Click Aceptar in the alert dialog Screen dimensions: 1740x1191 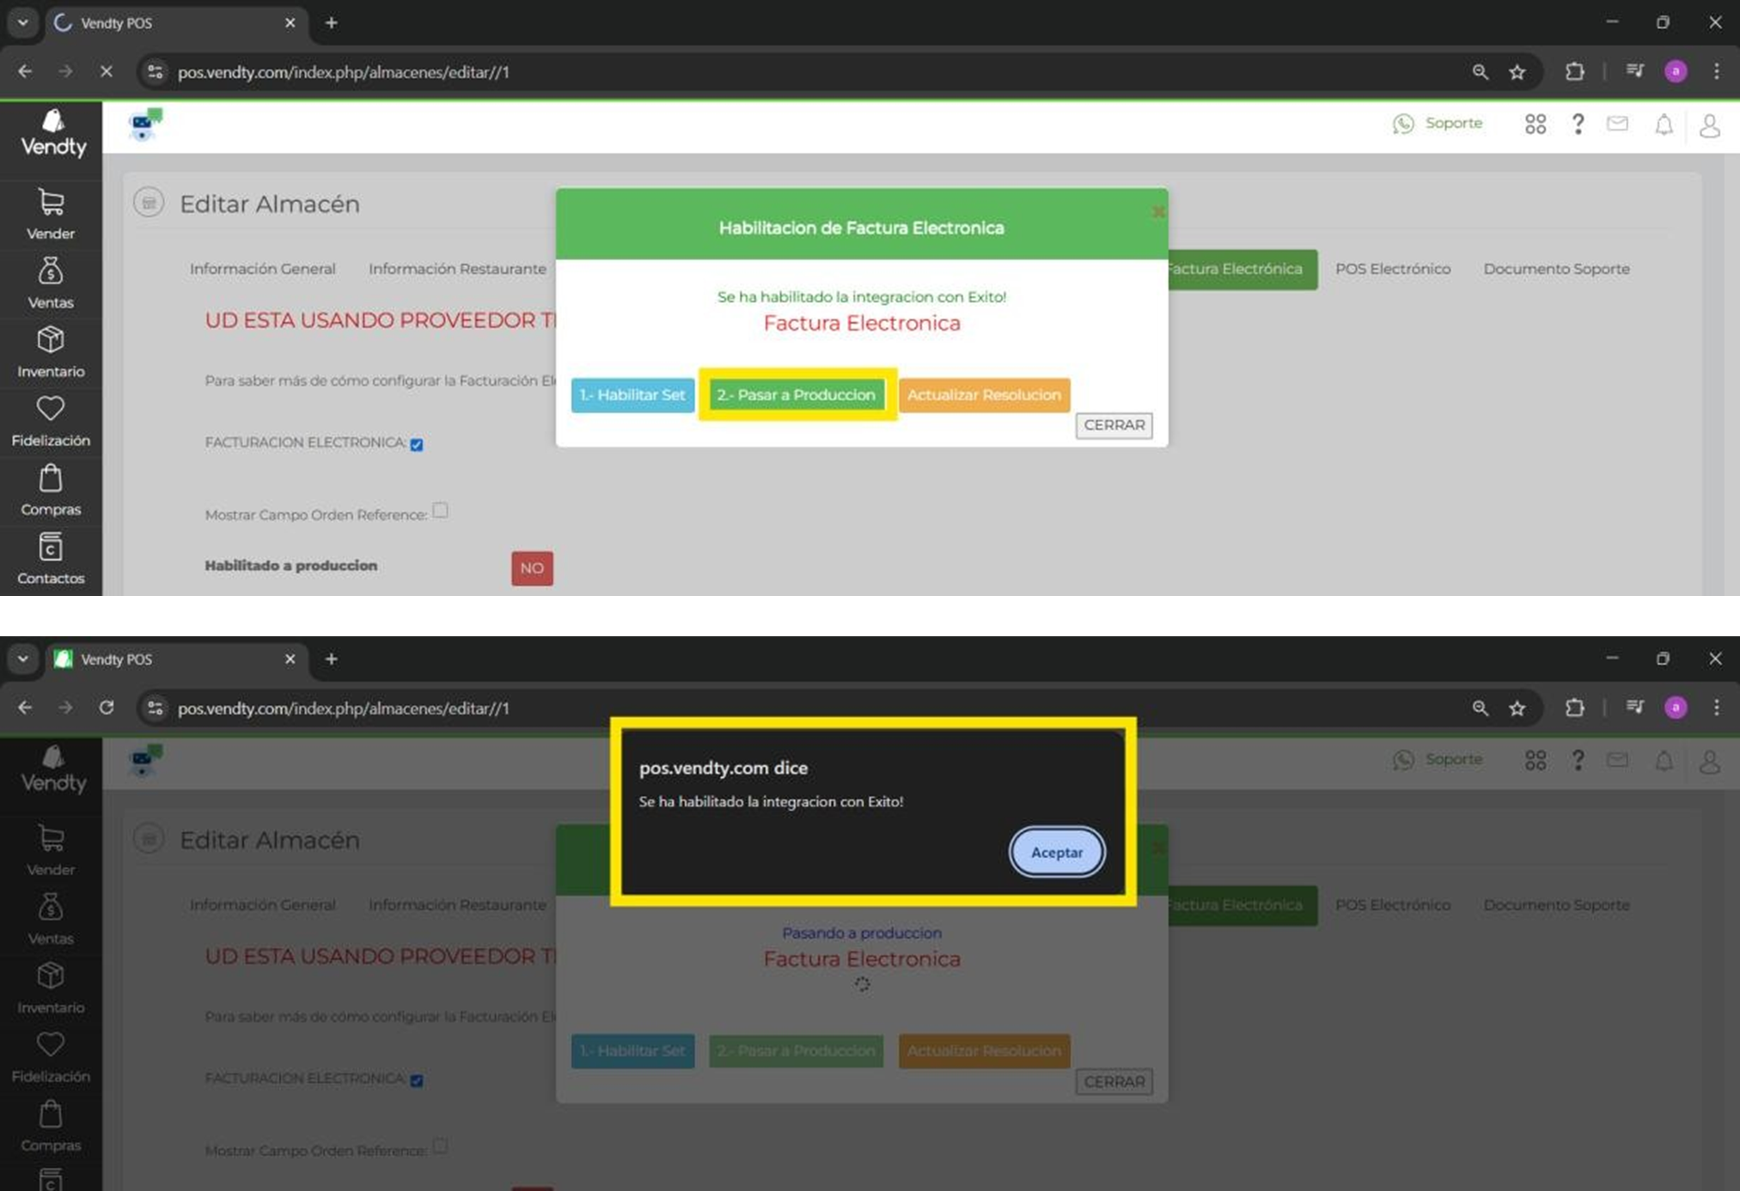click(1056, 852)
